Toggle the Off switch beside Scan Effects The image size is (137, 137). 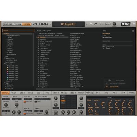107,87
